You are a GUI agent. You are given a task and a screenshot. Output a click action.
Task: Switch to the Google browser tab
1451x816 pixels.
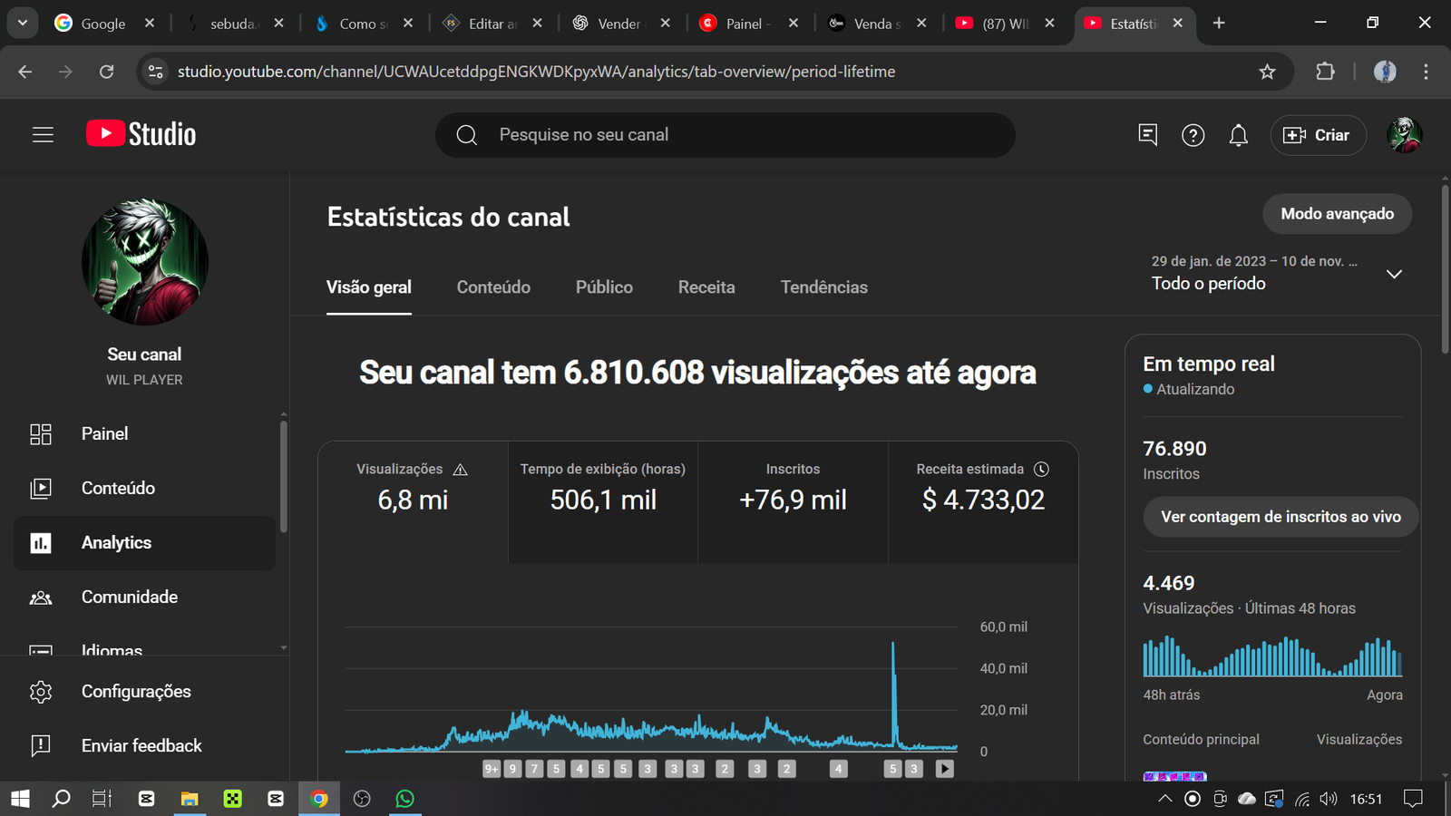[x=103, y=24]
